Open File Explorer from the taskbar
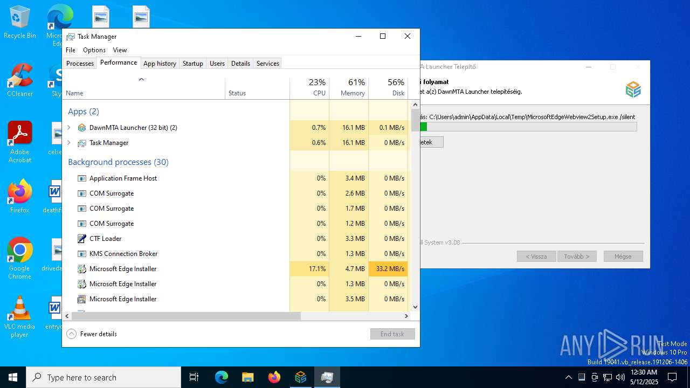 pyautogui.click(x=247, y=377)
